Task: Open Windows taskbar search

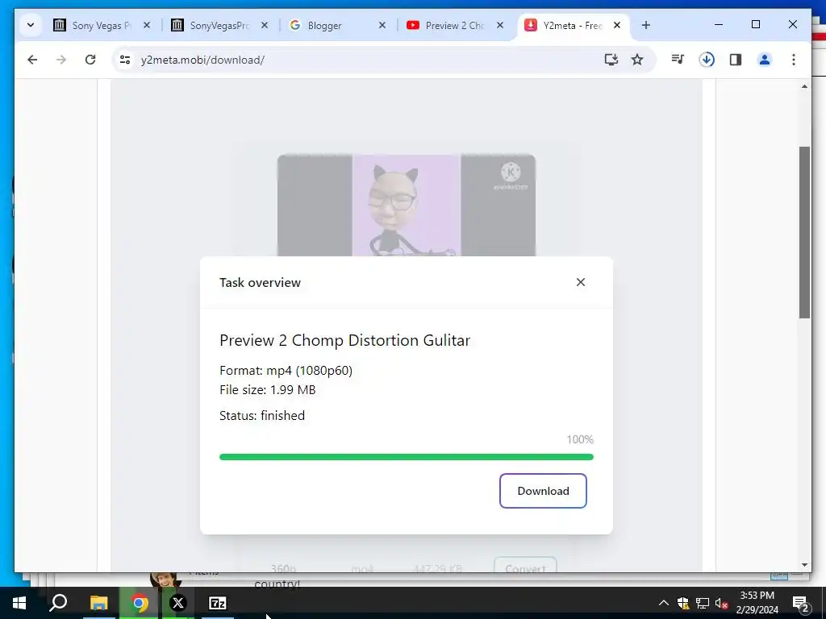Action: point(58,603)
